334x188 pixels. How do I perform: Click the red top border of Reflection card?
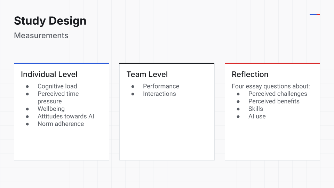(x=272, y=63)
